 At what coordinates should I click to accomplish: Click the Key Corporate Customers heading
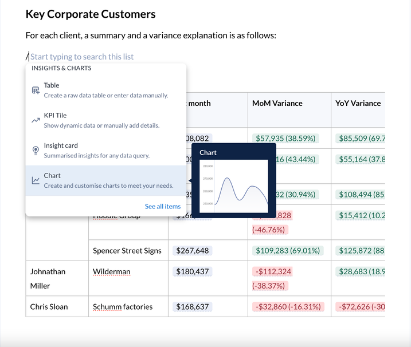pos(91,14)
